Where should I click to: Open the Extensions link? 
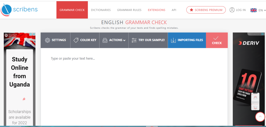coord(156,10)
